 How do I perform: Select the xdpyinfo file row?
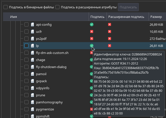[x=43, y=88]
